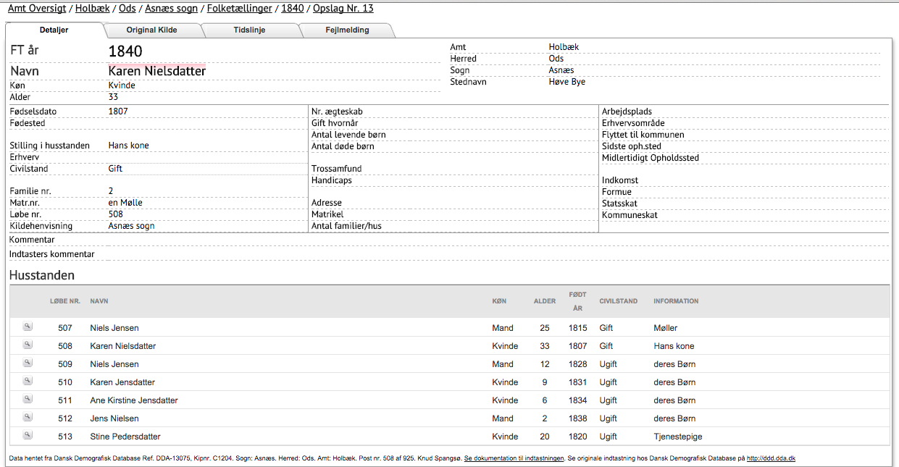The height and width of the screenshot is (467, 899).
Task: Open the Holbæk breadcrumb link
Action: [93, 8]
